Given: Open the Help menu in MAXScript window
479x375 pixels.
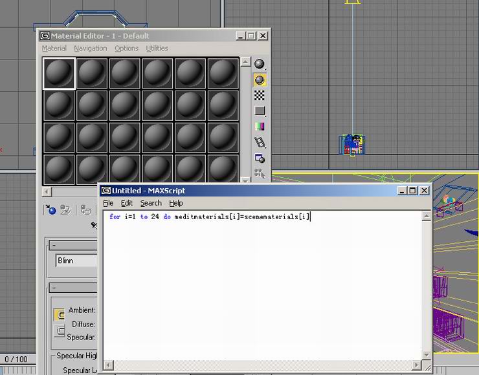Looking at the screenshot, I should coord(176,203).
